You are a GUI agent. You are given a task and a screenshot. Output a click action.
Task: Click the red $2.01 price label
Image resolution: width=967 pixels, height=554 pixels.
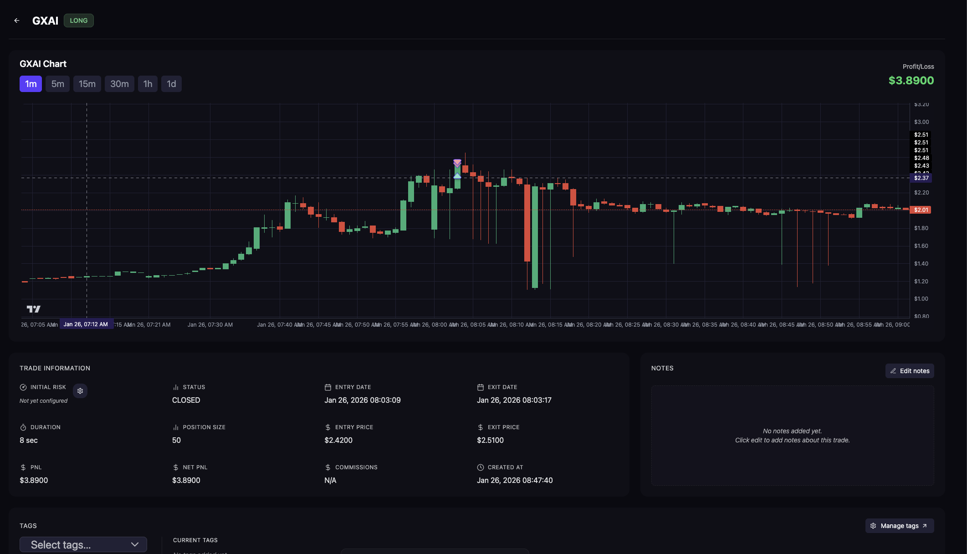[x=921, y=210]
